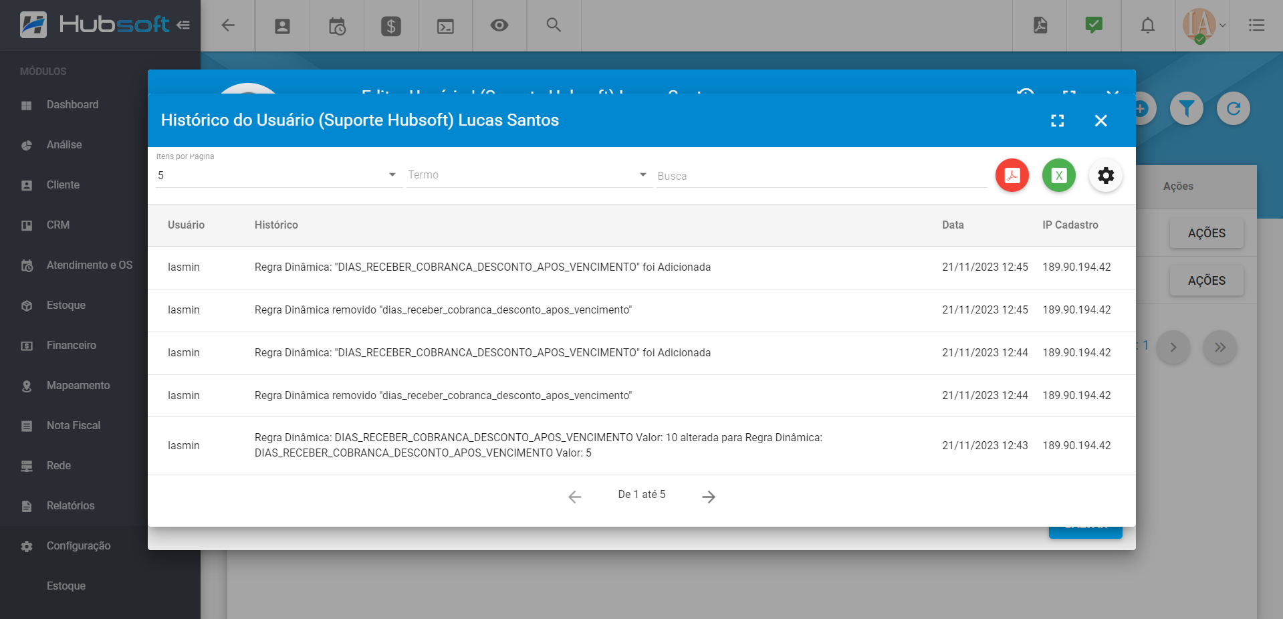Export history to Excel with green button
The width and height of the screenshot is (1283, 619).
pos(1059,175)
